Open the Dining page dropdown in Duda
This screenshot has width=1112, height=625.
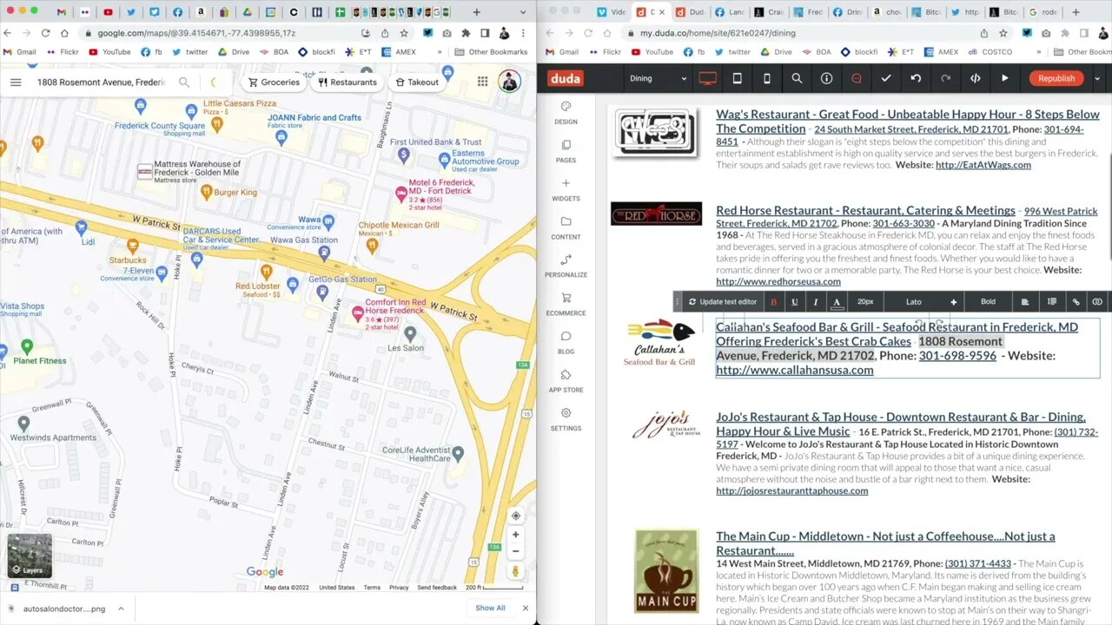(658, 78)
